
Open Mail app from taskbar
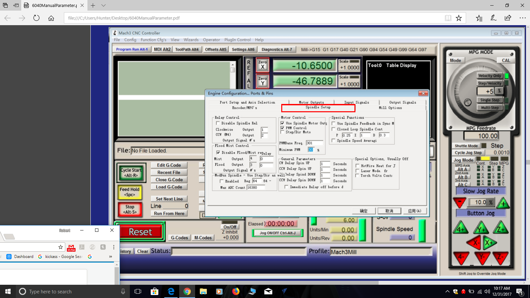click(268, 291)
